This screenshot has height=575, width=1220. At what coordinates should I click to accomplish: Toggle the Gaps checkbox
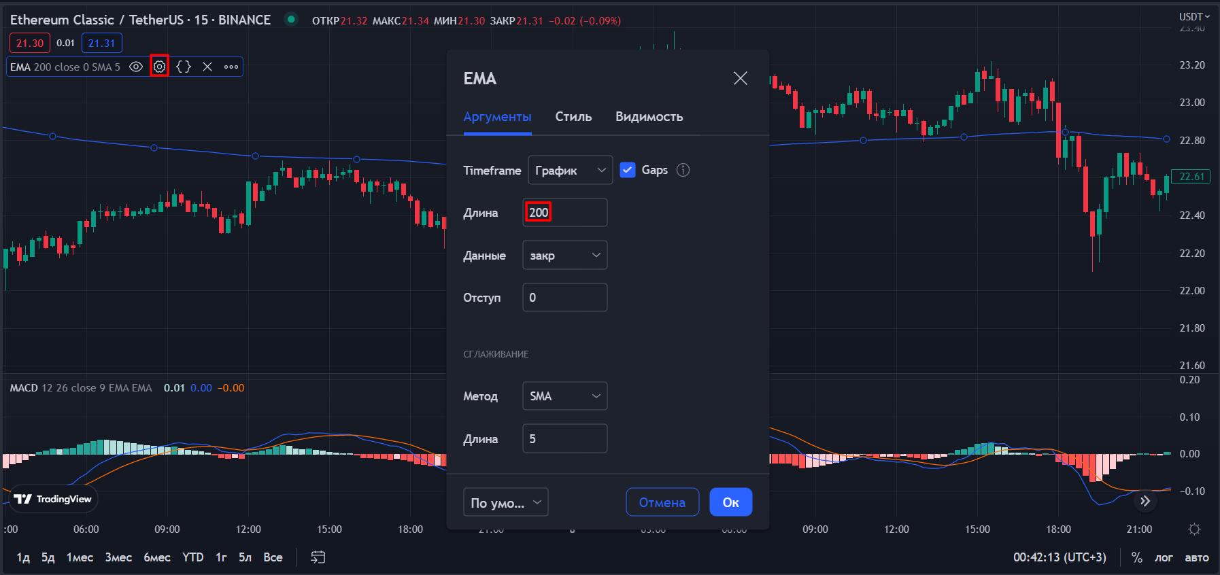[x=628, y=170]
